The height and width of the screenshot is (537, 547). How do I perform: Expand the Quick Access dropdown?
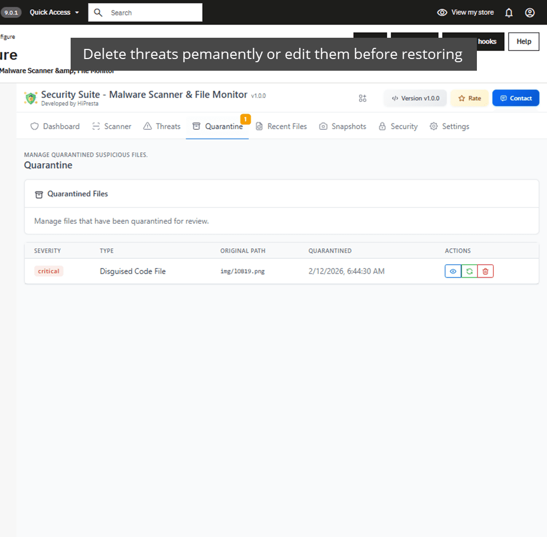click(54, 13)
